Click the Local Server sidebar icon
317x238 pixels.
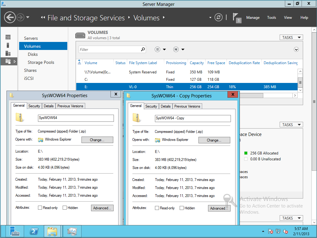tap(8, 45)
